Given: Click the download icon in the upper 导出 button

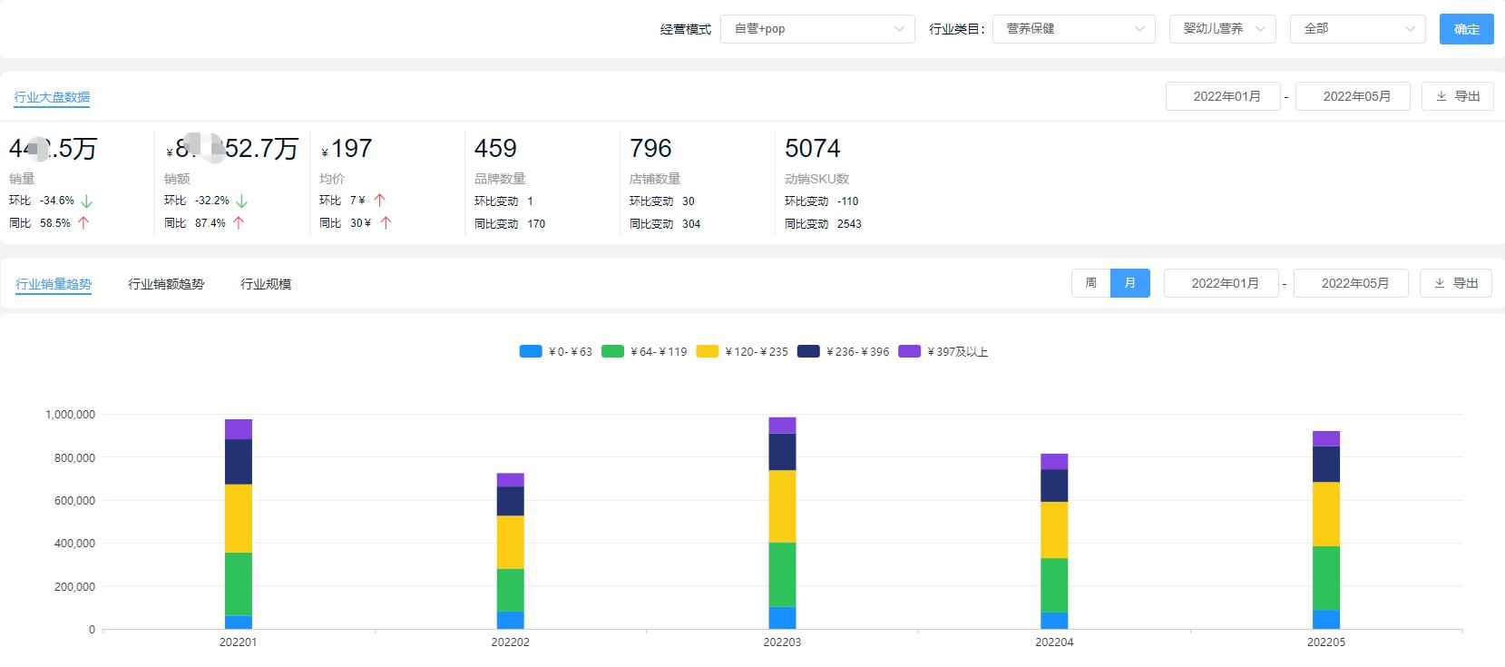Looking at the screenshot, I should [x=1441, y=96].
